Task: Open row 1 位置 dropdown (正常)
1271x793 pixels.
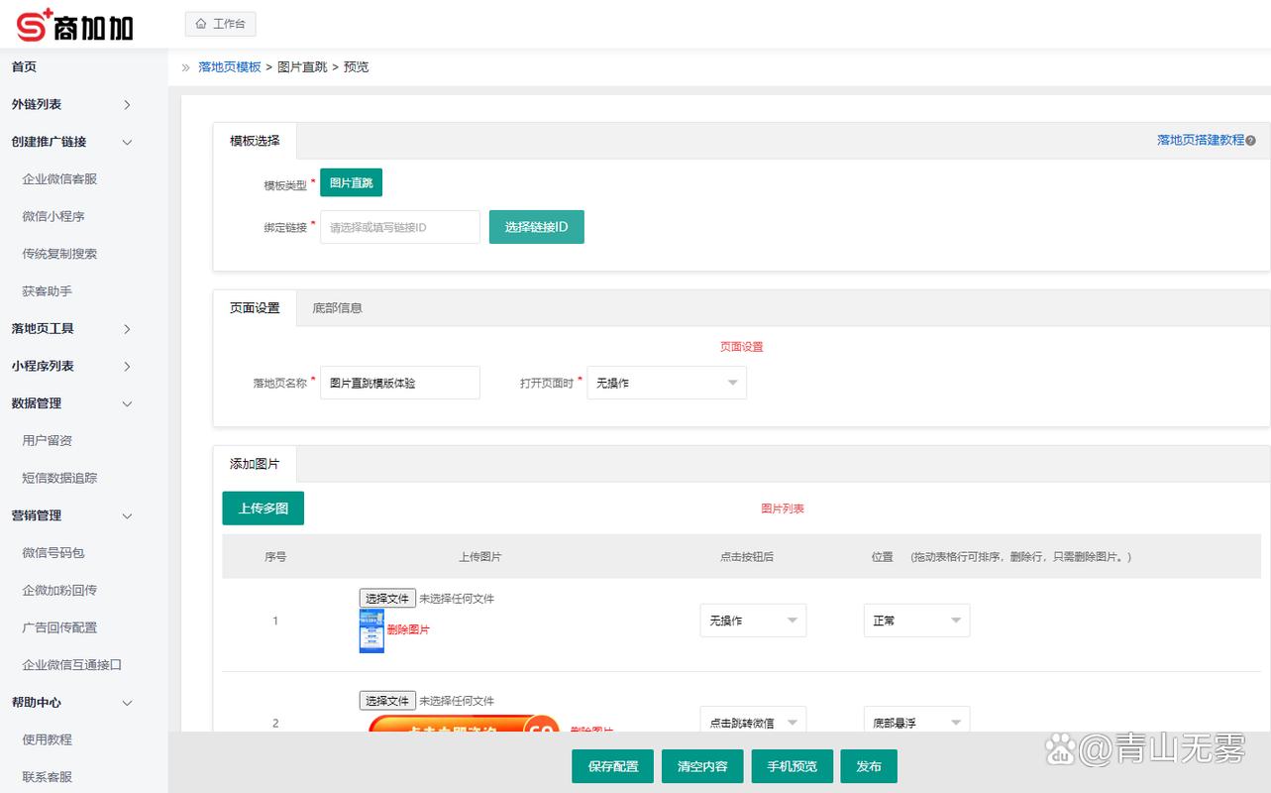Action: (x=916, y=621)
